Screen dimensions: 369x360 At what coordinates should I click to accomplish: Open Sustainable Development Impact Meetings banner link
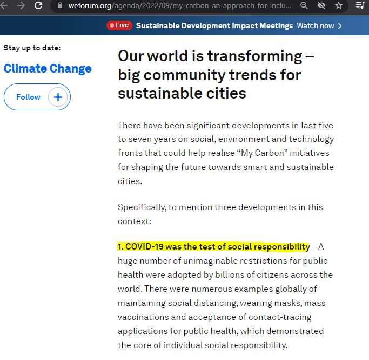pos(214,25)
